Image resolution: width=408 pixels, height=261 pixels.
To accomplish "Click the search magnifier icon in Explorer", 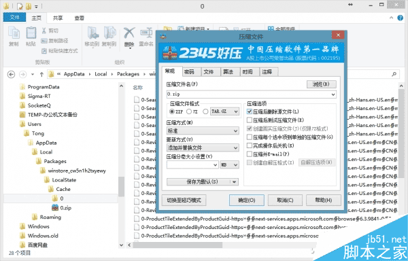I will [x=394, y=74].
